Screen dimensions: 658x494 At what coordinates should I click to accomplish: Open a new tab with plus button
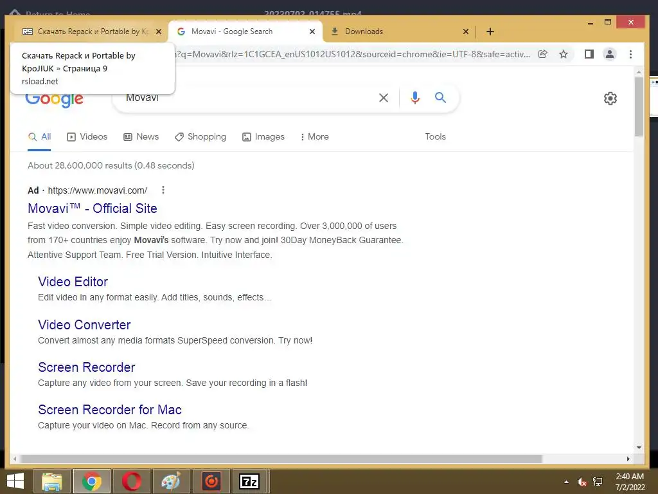tap(490, 32)
